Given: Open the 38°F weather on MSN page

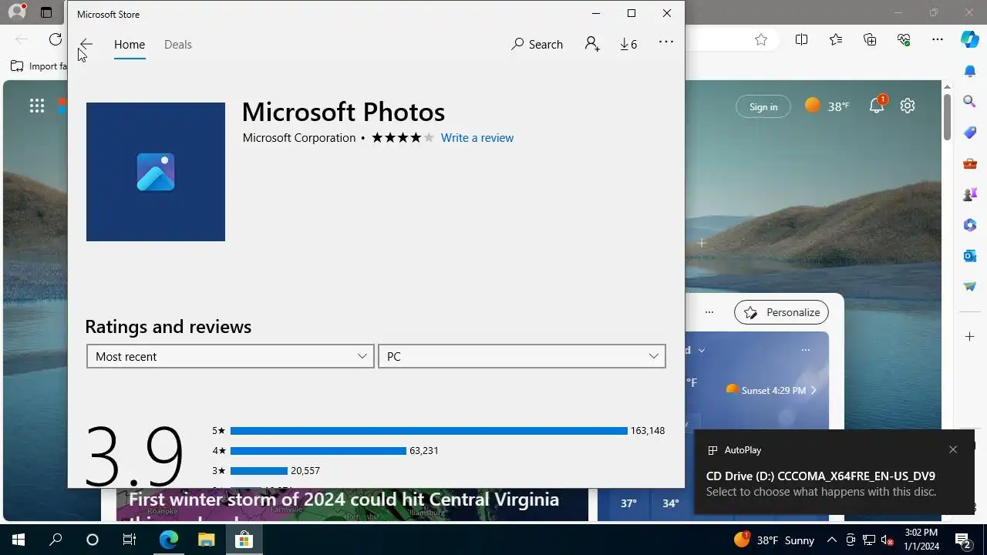Looking at the screenshot, I should (827, 106).
